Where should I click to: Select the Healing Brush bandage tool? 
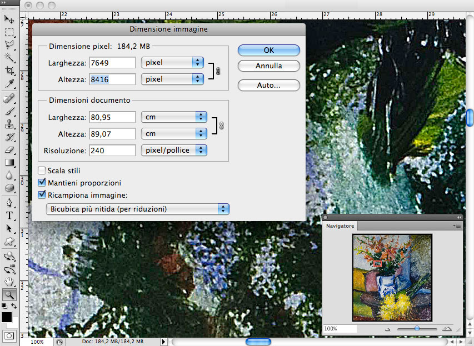coord(9,98)
